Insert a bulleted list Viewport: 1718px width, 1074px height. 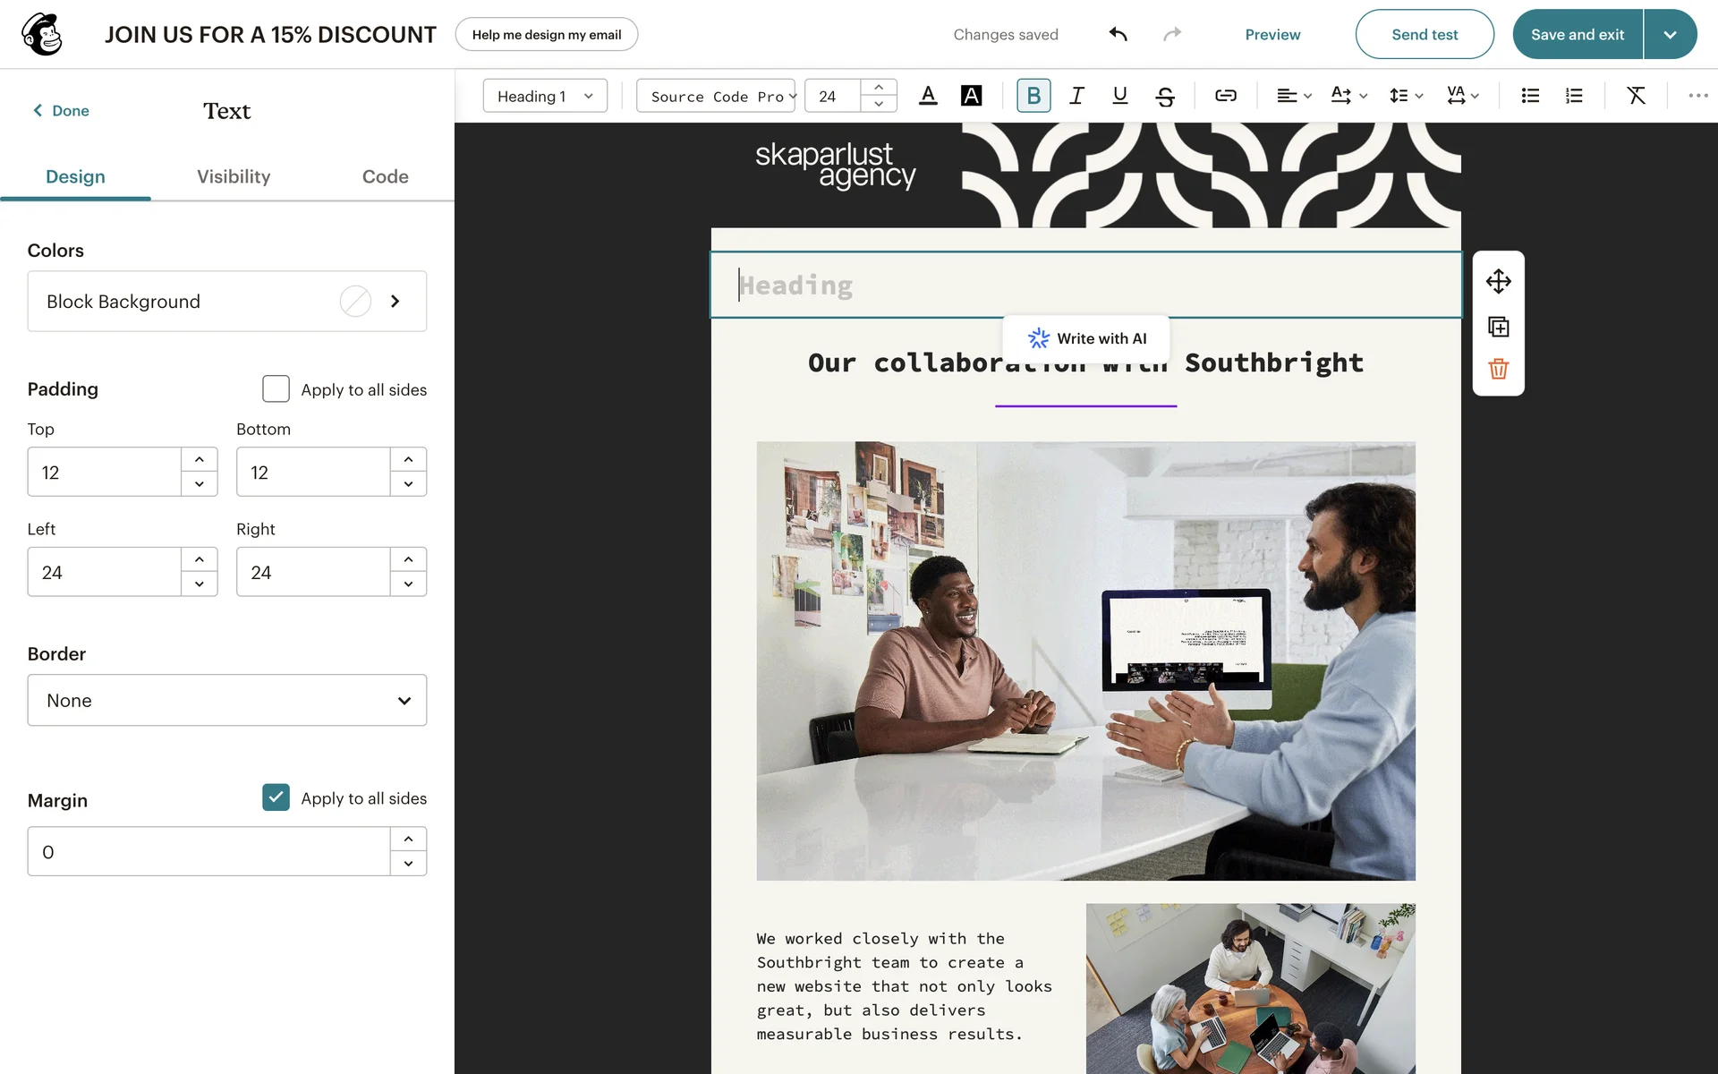(1530, 96)
